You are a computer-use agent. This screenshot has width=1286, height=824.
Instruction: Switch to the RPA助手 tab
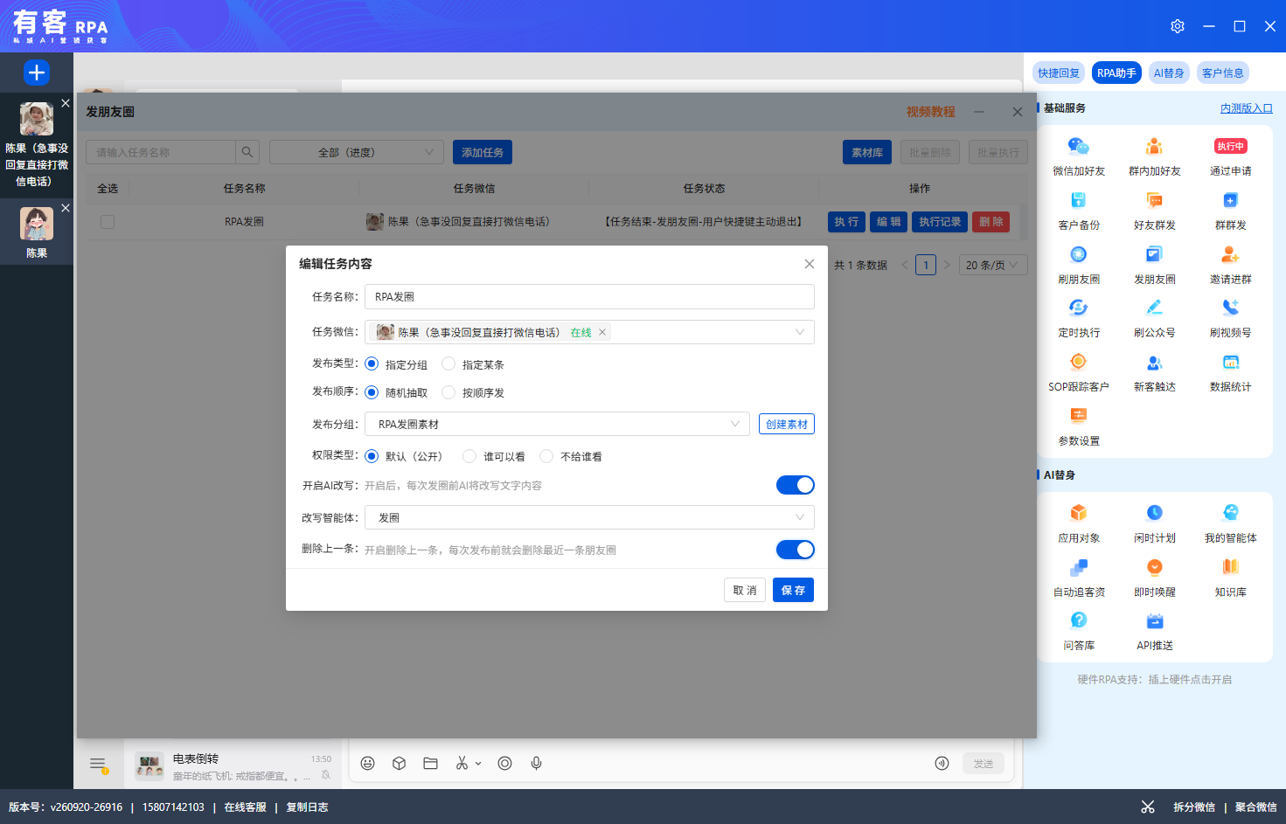[1117, 73]
